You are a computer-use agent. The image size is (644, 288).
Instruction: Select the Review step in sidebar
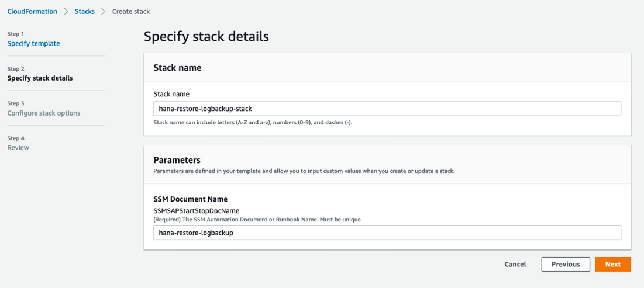point(18,148)
